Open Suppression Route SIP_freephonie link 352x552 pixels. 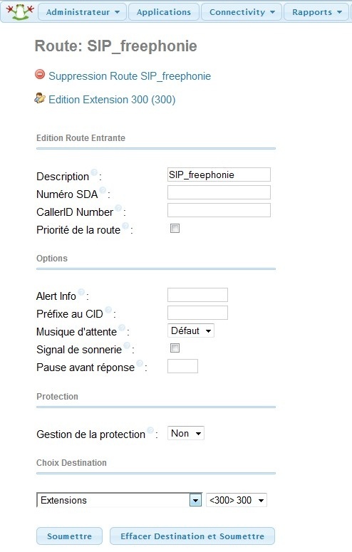tap(130, 76)
